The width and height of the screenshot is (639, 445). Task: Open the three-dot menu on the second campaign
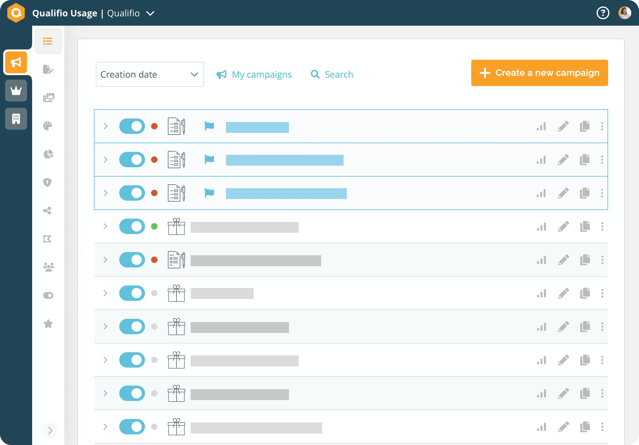602,160
